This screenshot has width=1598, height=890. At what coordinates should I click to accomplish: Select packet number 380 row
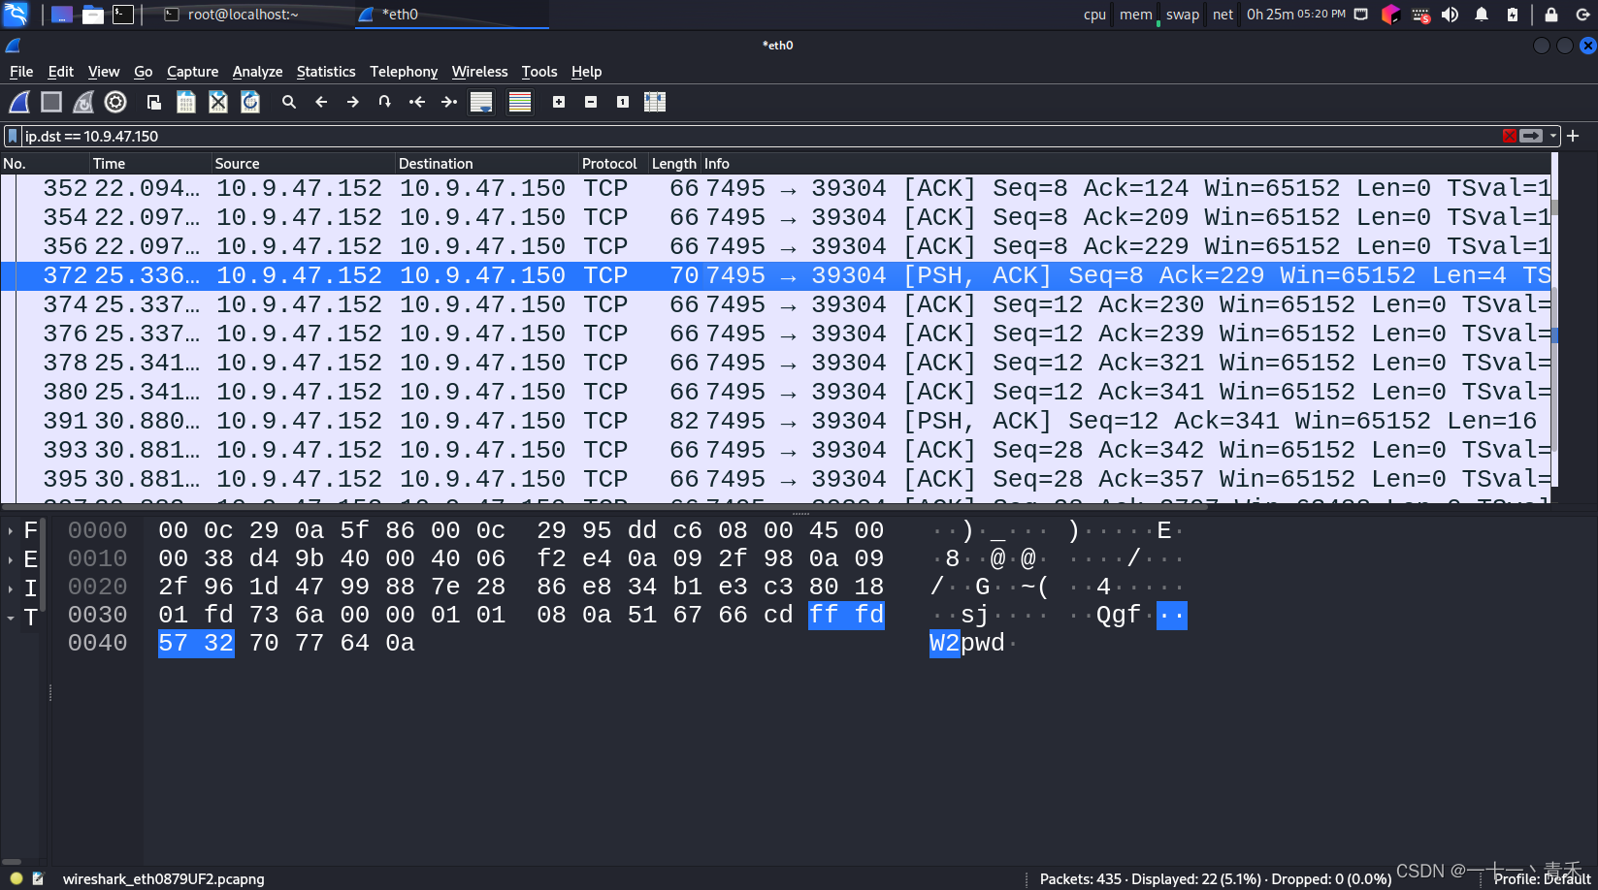coord(776,392)
